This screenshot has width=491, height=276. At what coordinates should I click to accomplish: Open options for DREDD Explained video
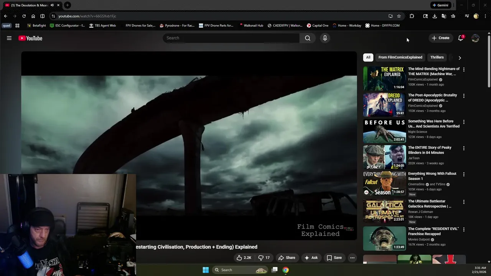[464, 96]
